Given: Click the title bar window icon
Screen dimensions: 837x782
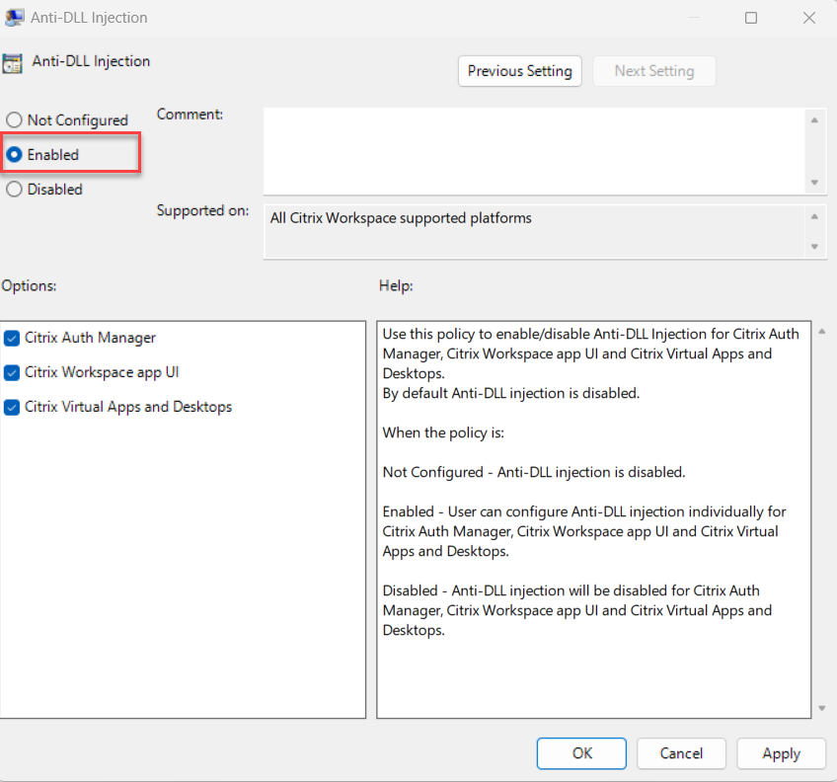Looking at the screenshot, I should (x=14, y=17).
